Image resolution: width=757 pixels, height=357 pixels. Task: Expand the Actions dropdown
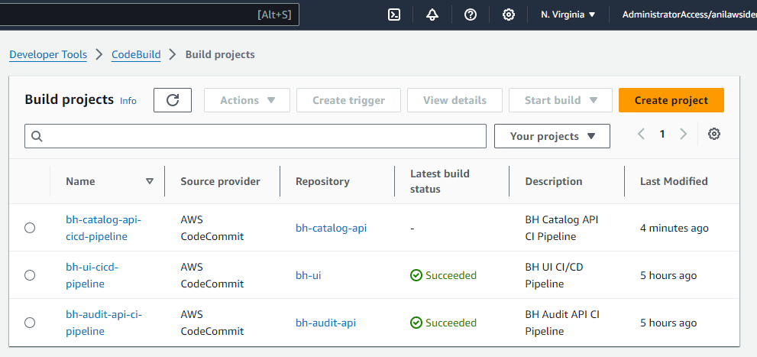247,100
